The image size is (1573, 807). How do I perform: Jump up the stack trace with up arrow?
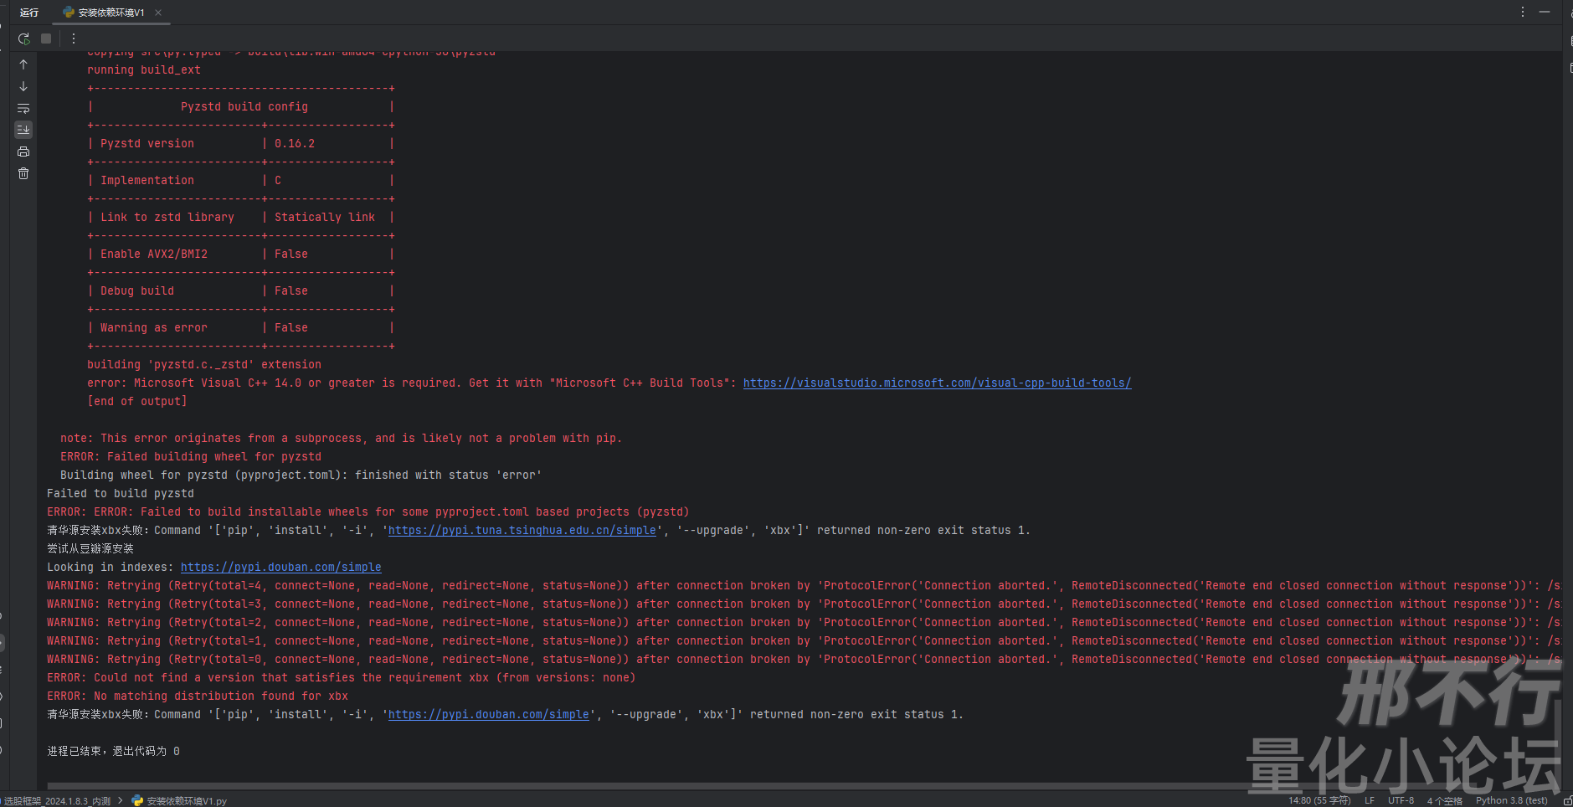click(23, 64)
